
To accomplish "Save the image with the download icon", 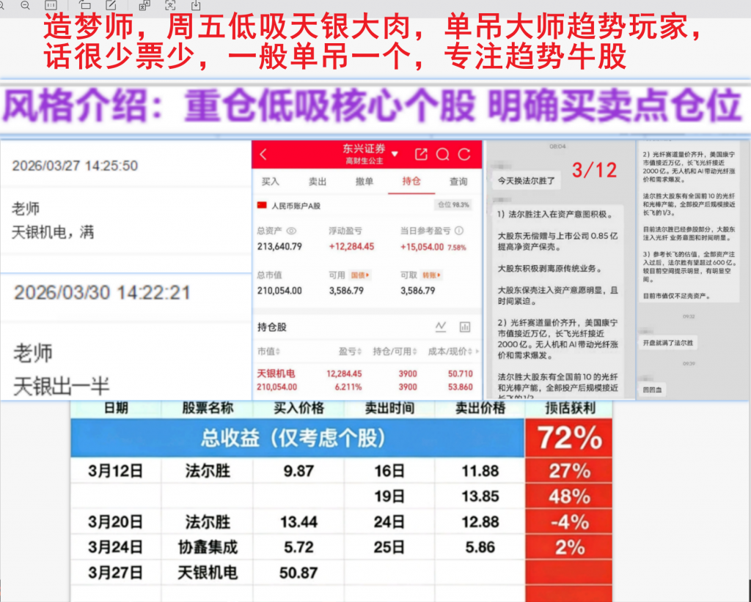I will pos(196,5).
